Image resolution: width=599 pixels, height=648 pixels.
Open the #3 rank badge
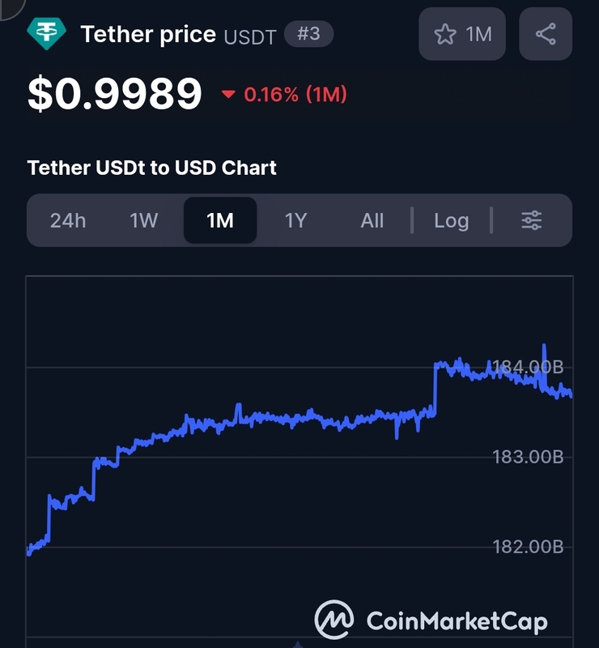tap(308, 34)
